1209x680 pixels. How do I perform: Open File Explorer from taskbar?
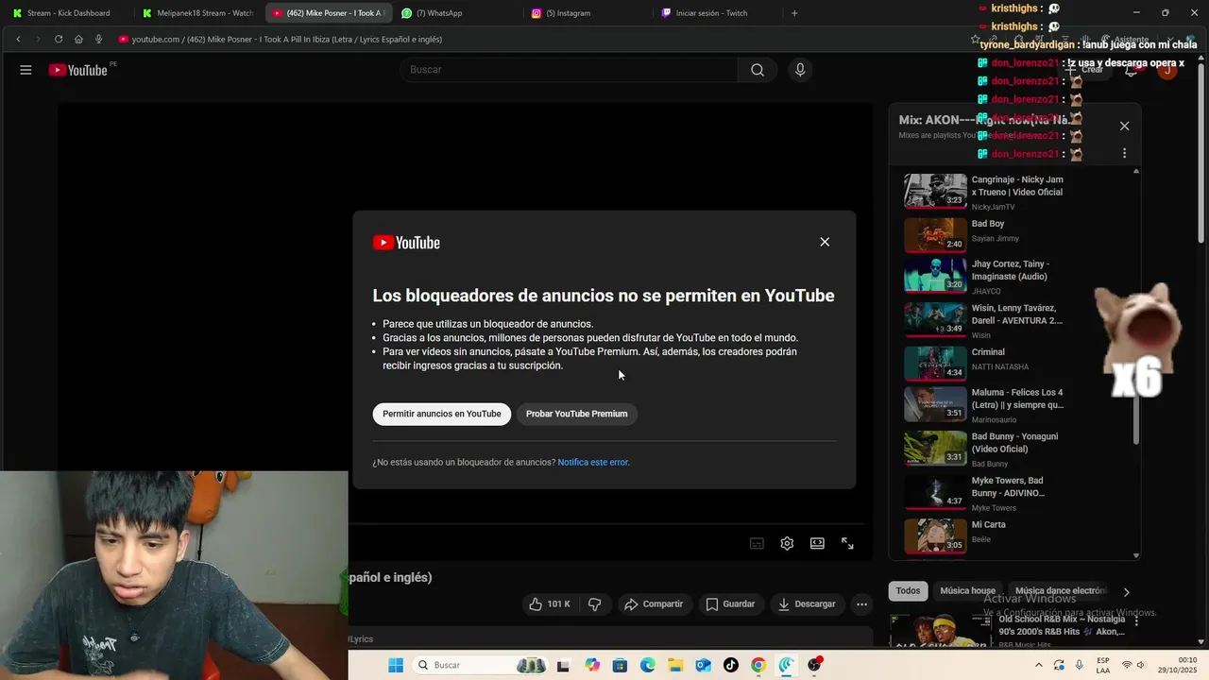674,665
